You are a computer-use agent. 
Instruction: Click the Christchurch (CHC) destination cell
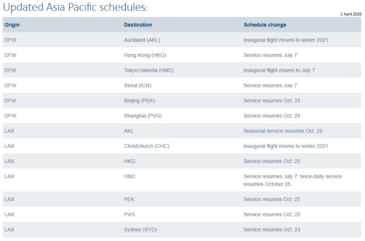[147, 146]
